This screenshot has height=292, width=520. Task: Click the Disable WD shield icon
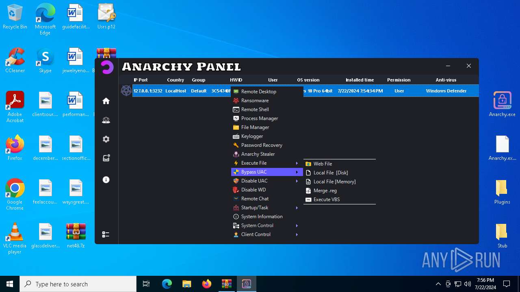(x=236, y=190)
